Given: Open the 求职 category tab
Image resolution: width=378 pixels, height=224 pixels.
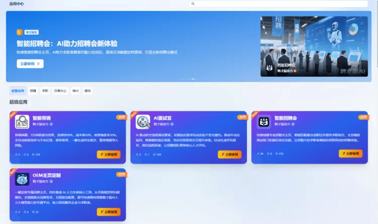Looking at the screenshot, I should [45, 91].
